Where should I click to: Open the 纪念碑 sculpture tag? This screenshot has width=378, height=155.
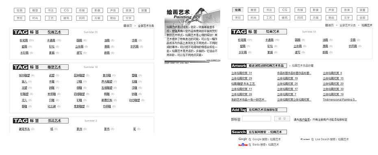52,106
